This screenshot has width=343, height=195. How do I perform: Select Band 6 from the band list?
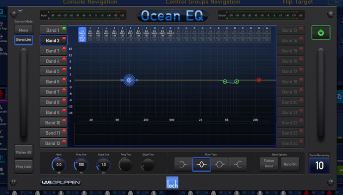tap(53, 82)
